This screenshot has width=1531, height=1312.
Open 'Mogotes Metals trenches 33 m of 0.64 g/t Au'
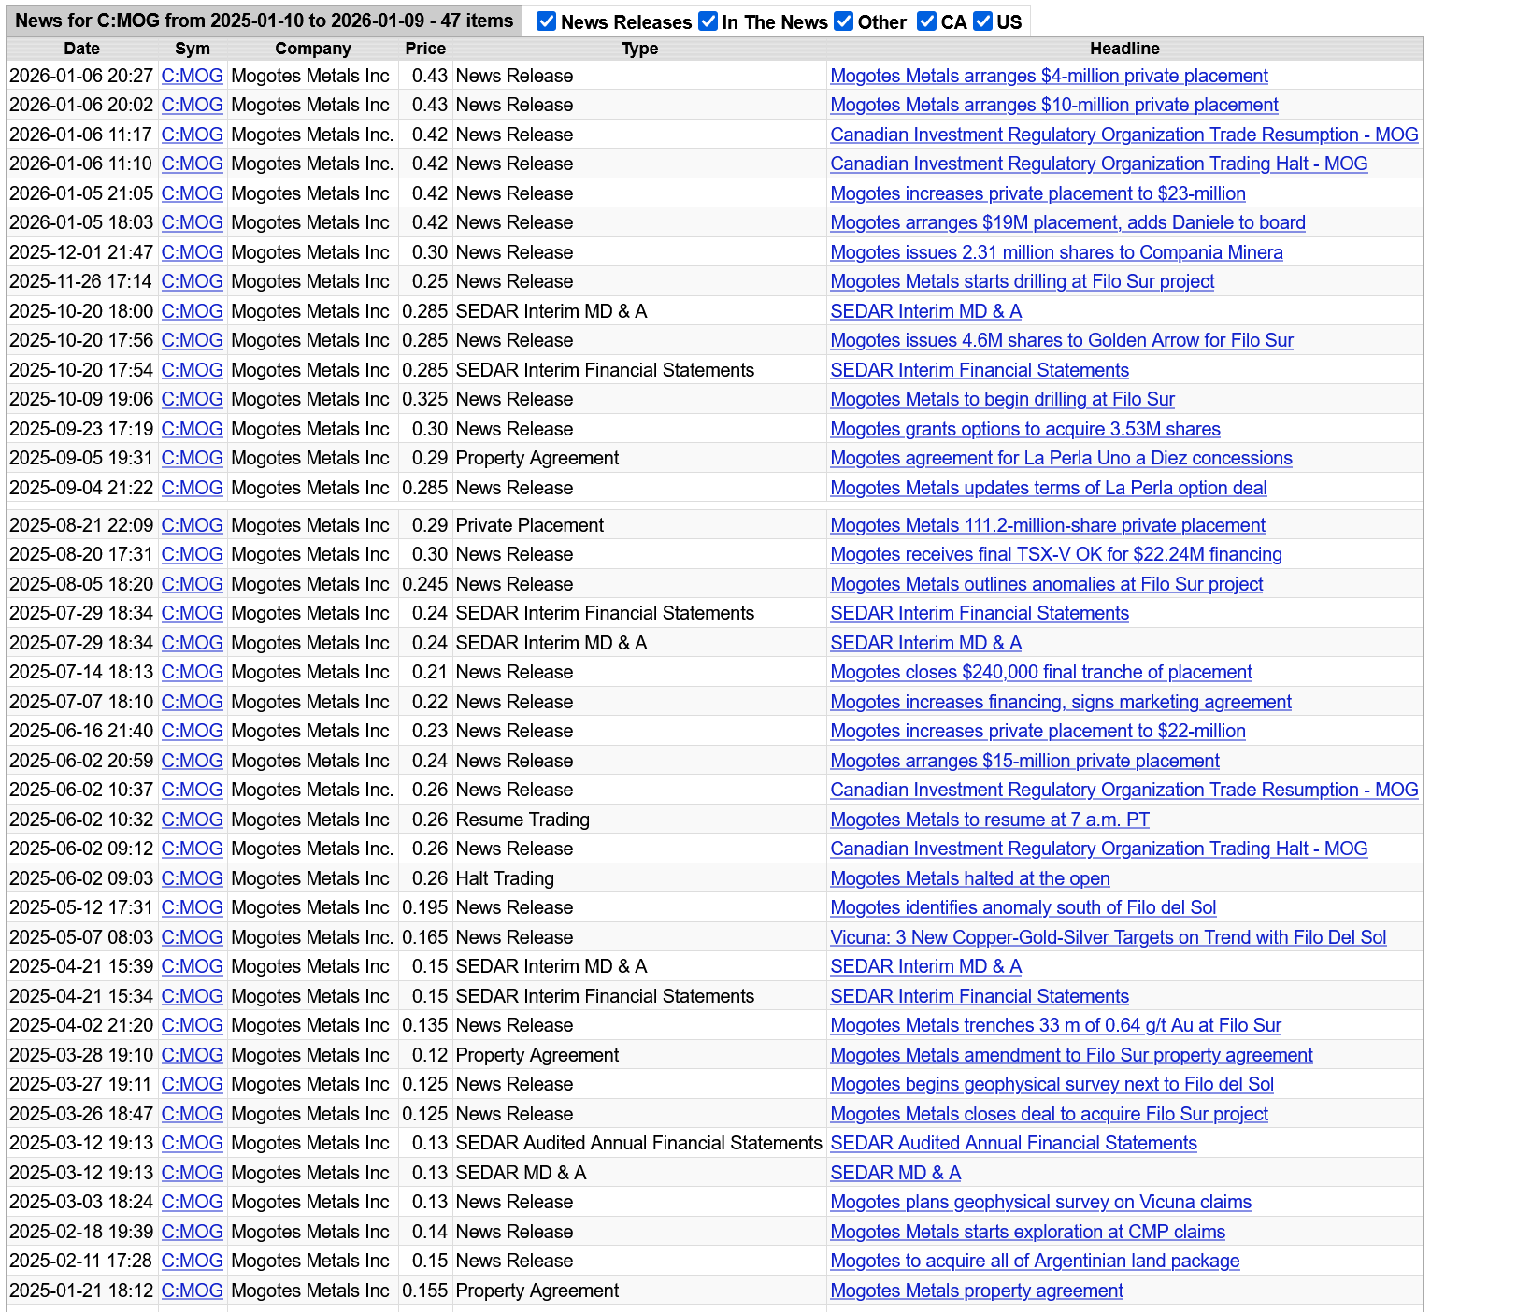pyautogui.click(x=1055, y=1025)
